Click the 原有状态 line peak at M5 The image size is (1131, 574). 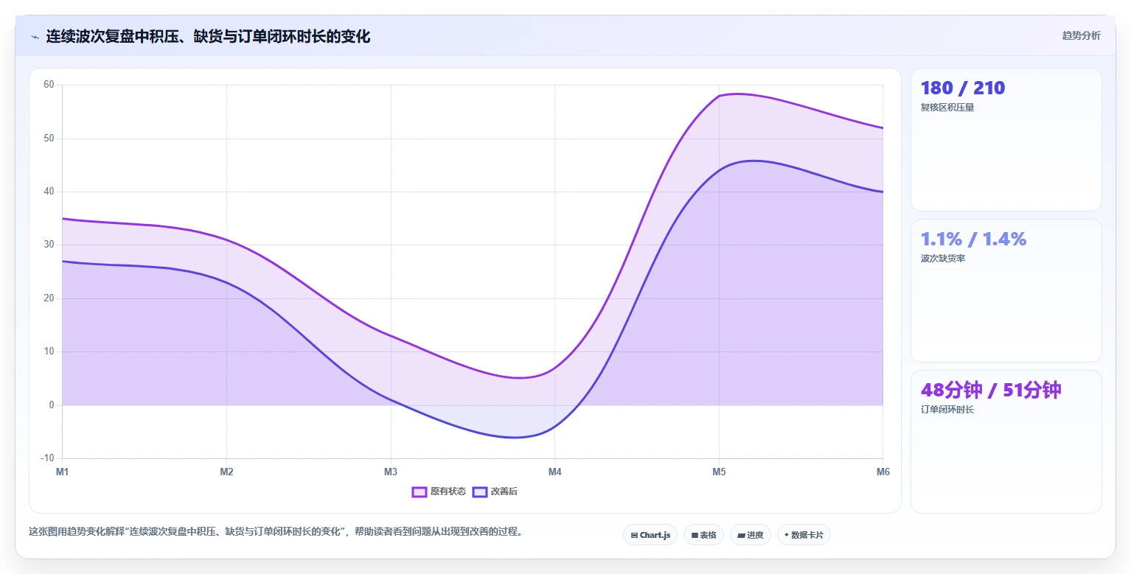tap(719, 96)
